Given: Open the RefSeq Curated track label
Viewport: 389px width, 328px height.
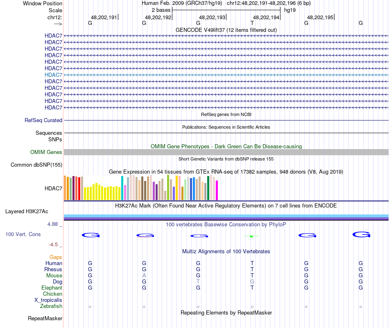Looking at the screenshot, I should pyautogui.click(x=43, y=120).
